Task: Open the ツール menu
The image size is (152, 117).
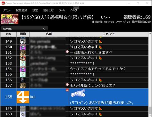Action: point(62,10)
